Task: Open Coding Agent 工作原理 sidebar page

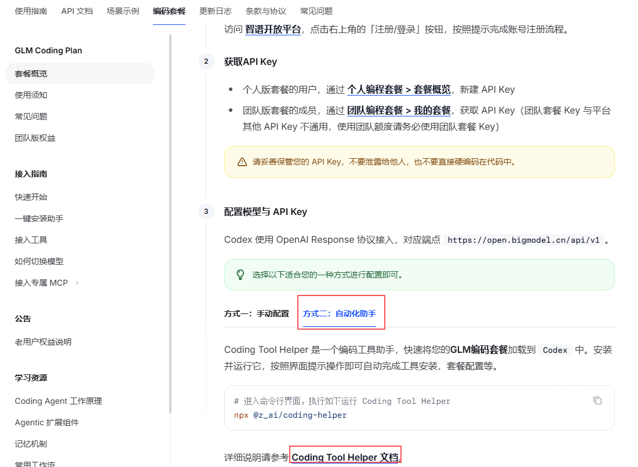Action: pyautogui.click(x=58, y=401)
